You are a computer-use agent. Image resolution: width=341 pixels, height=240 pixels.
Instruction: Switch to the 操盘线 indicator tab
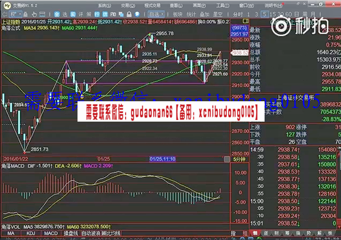71,234
